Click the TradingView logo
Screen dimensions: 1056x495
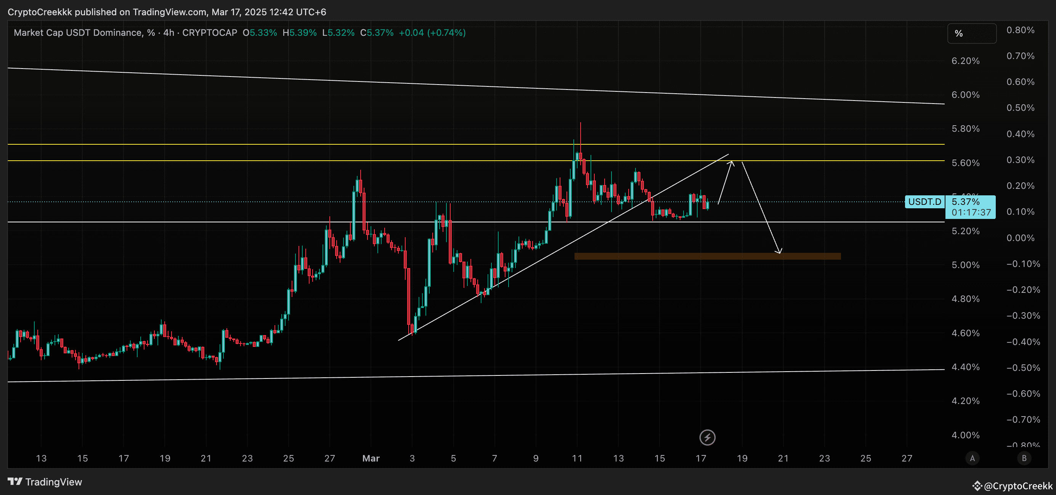[x=45, y=482]
